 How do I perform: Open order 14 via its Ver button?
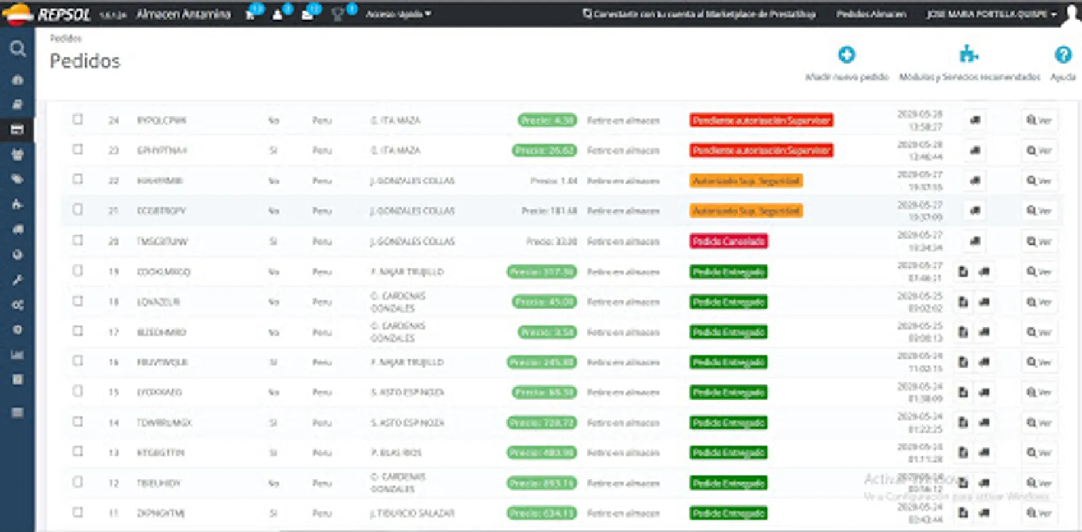1039,423
